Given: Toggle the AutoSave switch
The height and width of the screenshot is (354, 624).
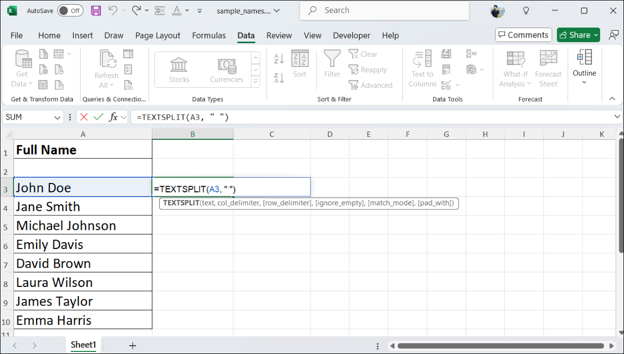Looking at the screenshot, I should click(70, 10).
